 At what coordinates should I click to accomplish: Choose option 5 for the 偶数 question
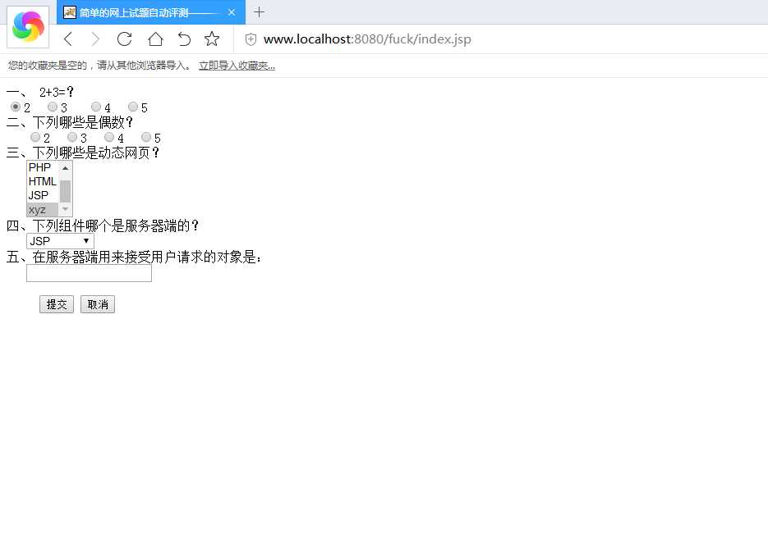[x=146, y=137]
